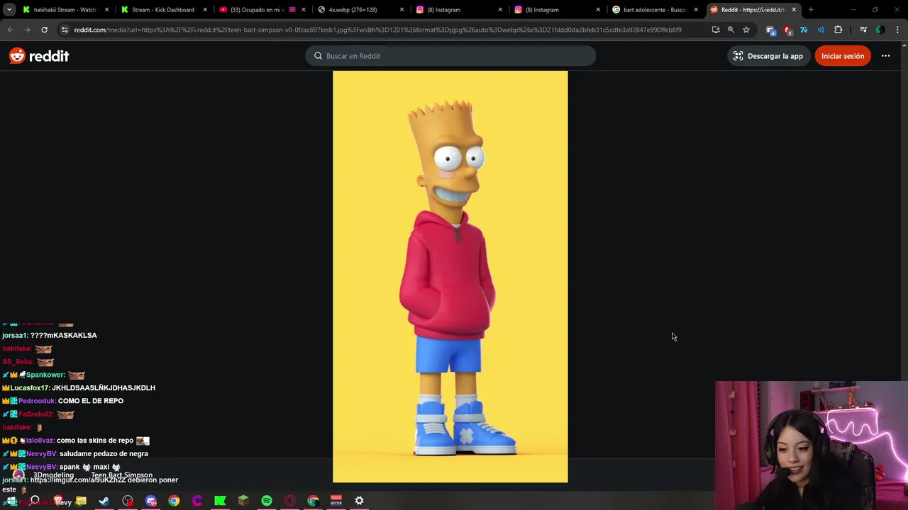
Task: Click Lucasfox17's username in chat
Action: [30, 388]
